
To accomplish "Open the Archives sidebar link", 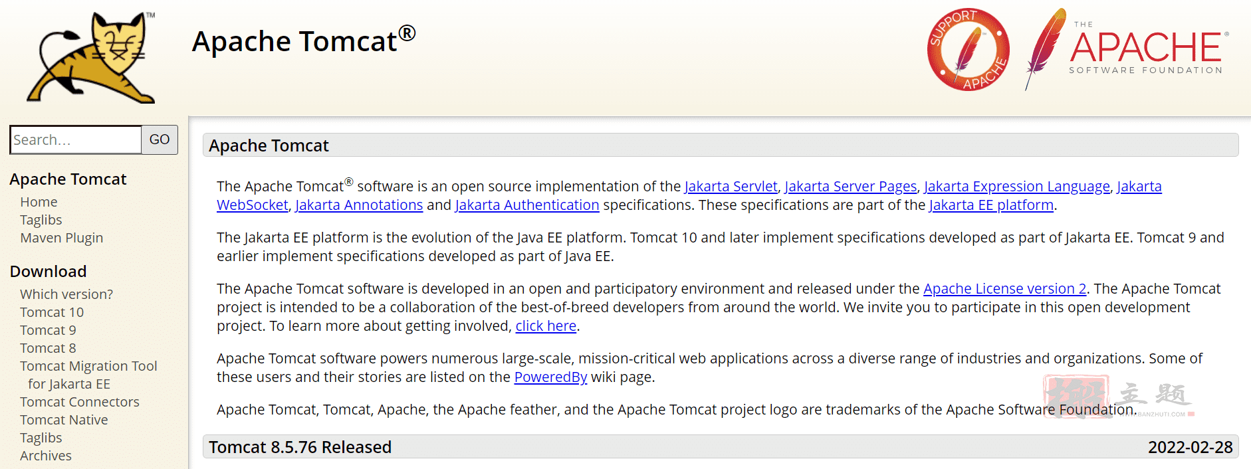I will tap(46, 456).
